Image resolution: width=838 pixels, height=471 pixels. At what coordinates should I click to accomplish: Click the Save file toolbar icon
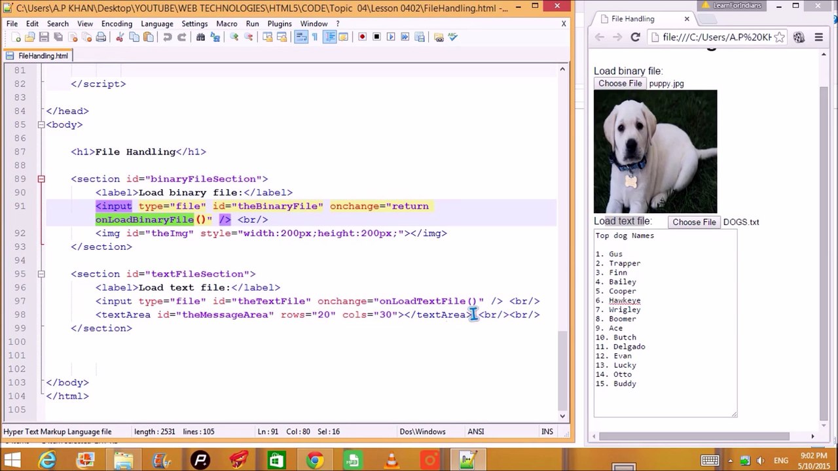(44, 37)
